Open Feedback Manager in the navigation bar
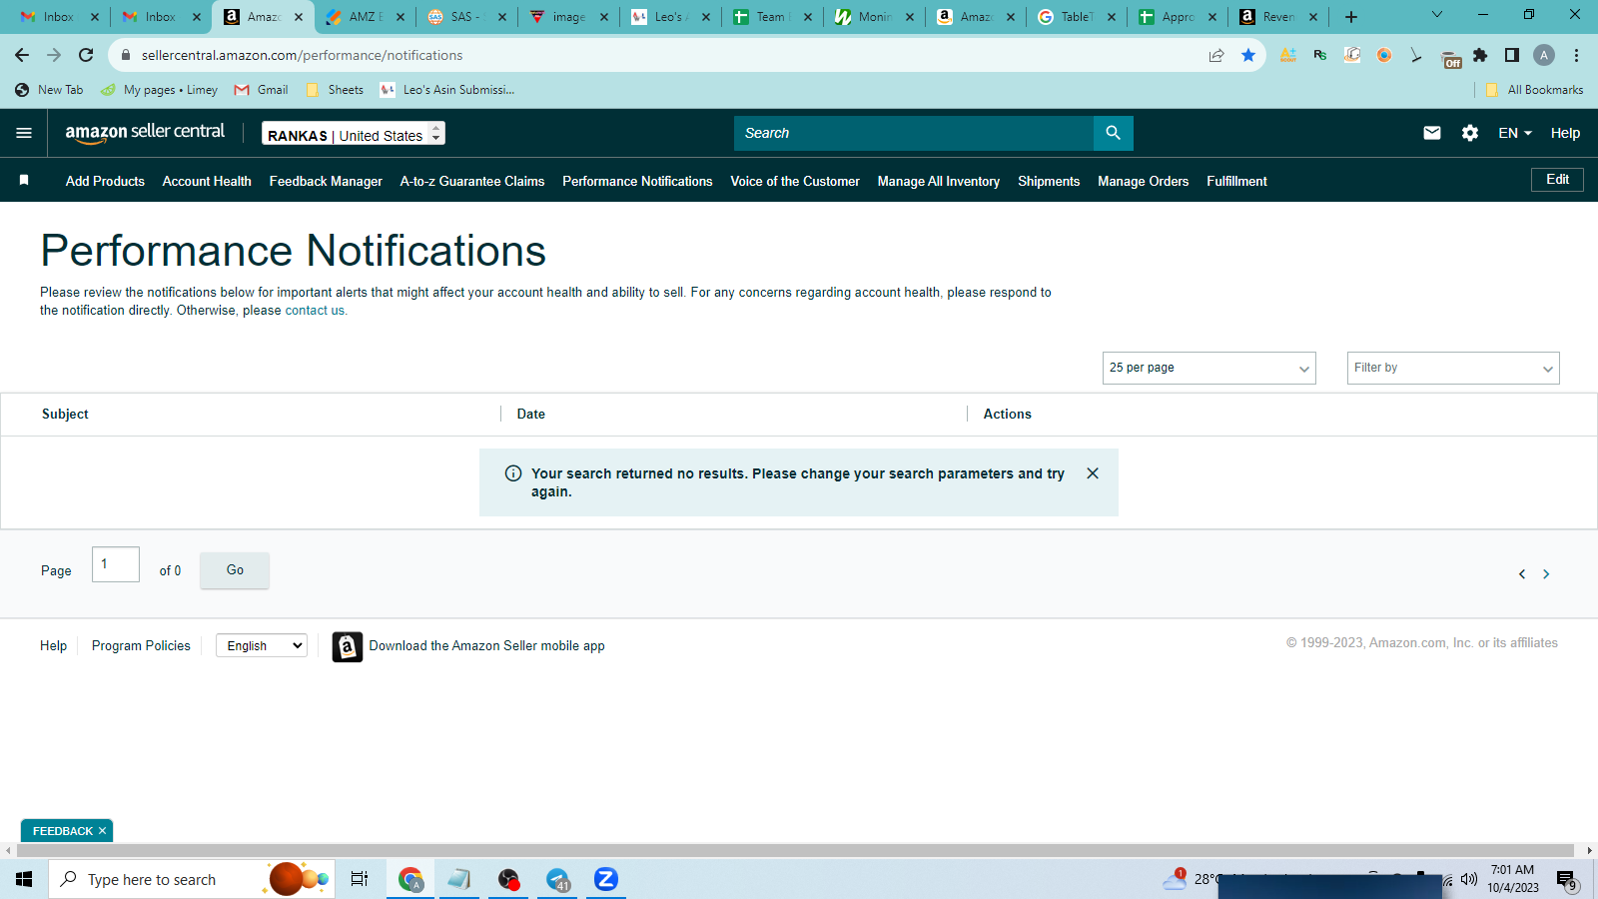The image size is (1598, 899). point(326,181)
